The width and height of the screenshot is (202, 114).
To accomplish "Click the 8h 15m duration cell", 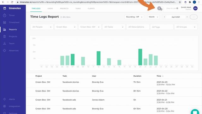I will 137,91.
